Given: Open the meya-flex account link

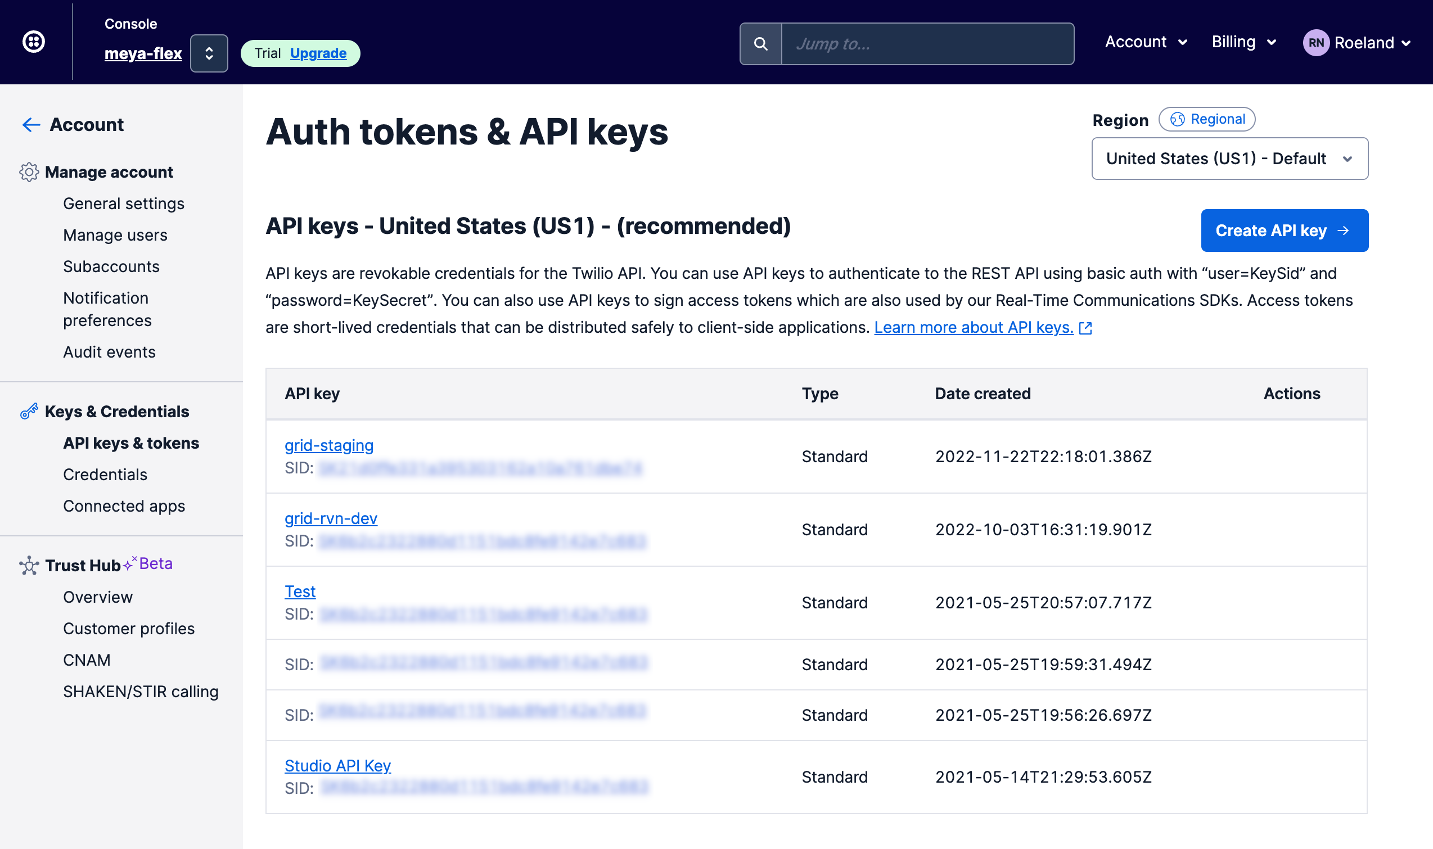Looking at the screenshot, I should (143, 53).
